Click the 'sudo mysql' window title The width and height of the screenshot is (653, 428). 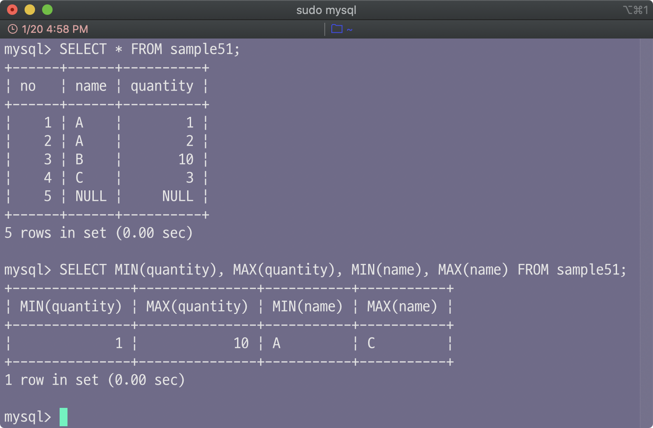(326, 10)
